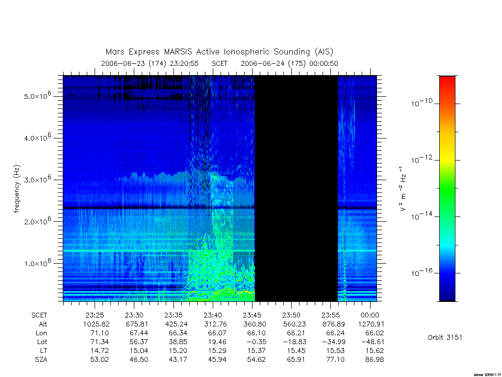Click the LT value 15.29
The height and width of the screenshot is (377, 502).
tap(217, 350)
